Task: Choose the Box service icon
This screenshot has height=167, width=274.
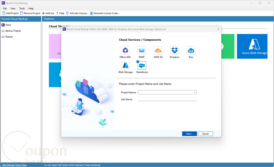Action: pos(191,50)
